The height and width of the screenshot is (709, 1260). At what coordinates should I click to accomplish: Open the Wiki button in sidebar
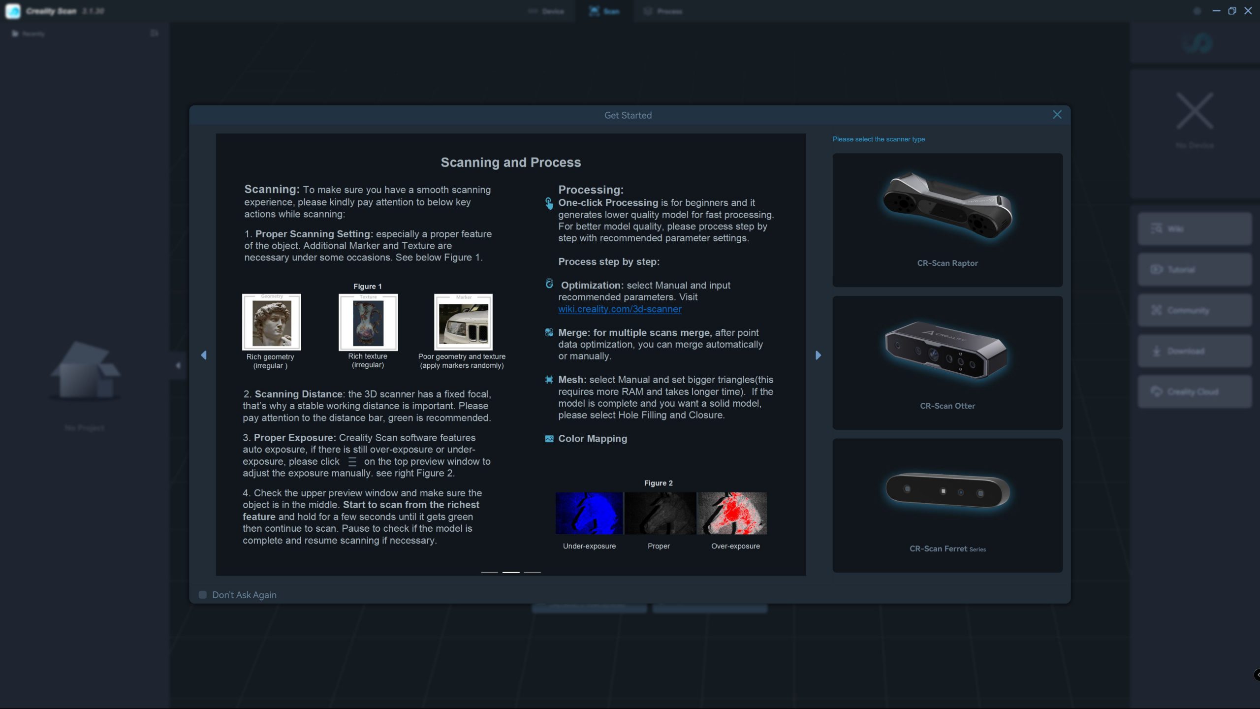tap(1195, 229)
